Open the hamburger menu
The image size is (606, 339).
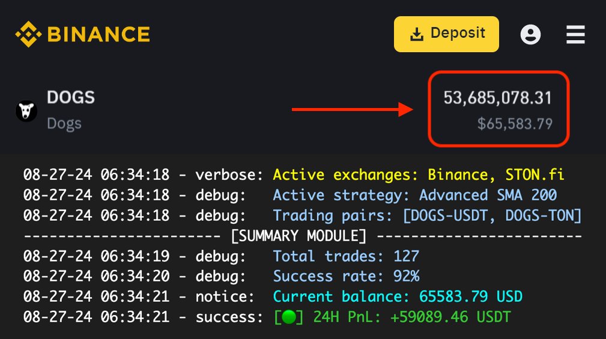(575, 34)
